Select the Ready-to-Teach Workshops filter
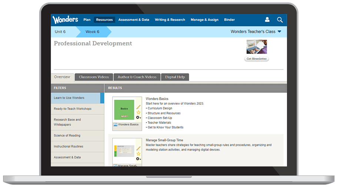Screen dimensions: 337x187 point(77,109)
